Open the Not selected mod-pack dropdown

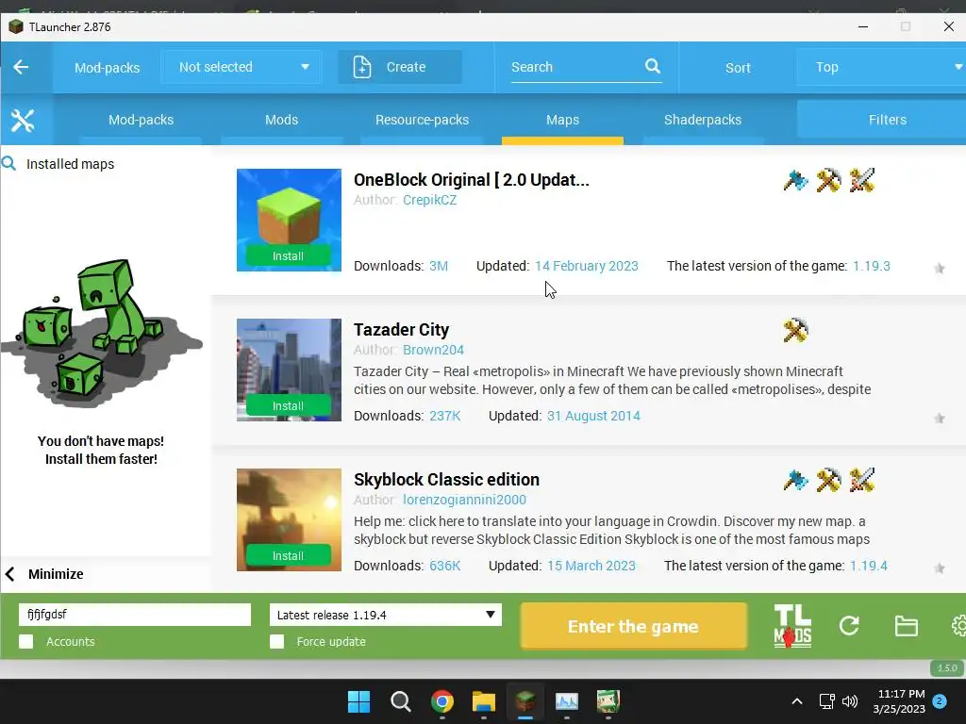241,67
